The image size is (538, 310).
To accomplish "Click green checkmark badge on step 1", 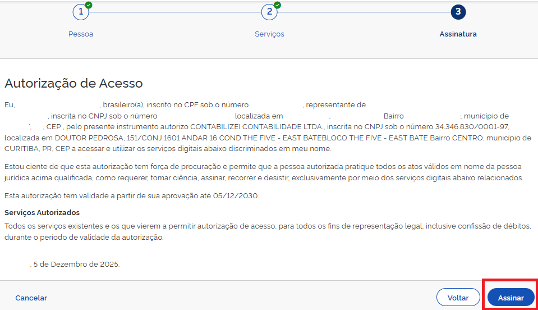I will [89, 5].
